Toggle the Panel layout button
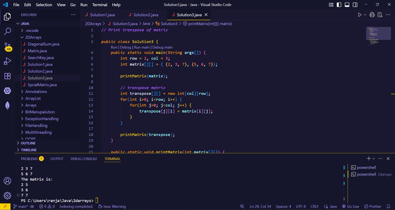 click(347, 5)
